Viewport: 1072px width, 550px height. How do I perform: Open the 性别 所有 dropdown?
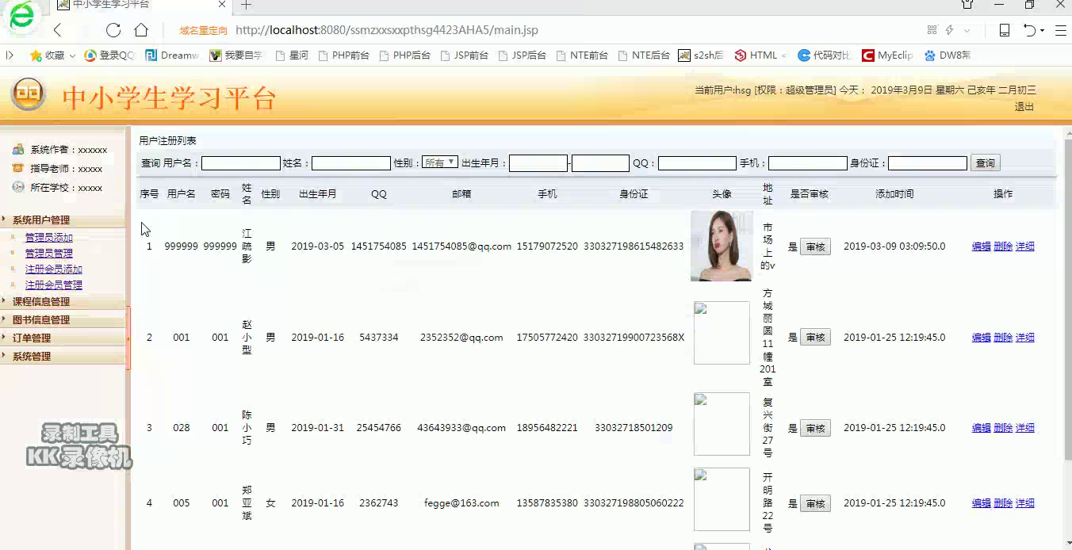[x=440, y=162]
